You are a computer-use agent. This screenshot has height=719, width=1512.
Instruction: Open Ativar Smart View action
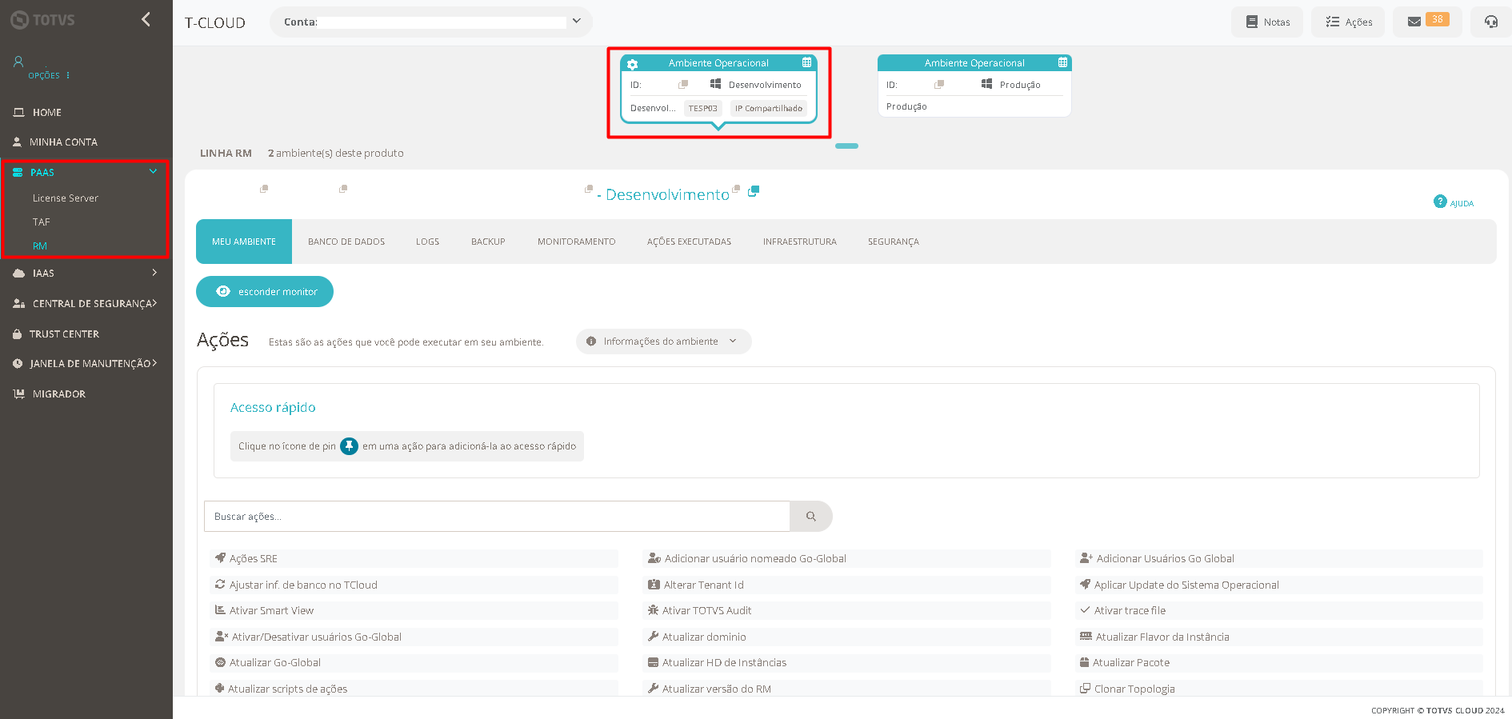(x=414, y=611)
